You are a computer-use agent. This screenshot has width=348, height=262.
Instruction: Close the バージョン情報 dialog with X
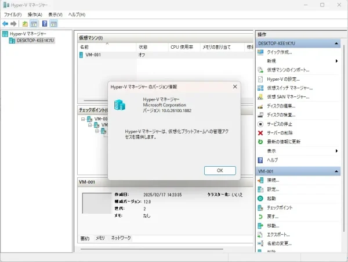pyautogui.click(x=235, y=87)
